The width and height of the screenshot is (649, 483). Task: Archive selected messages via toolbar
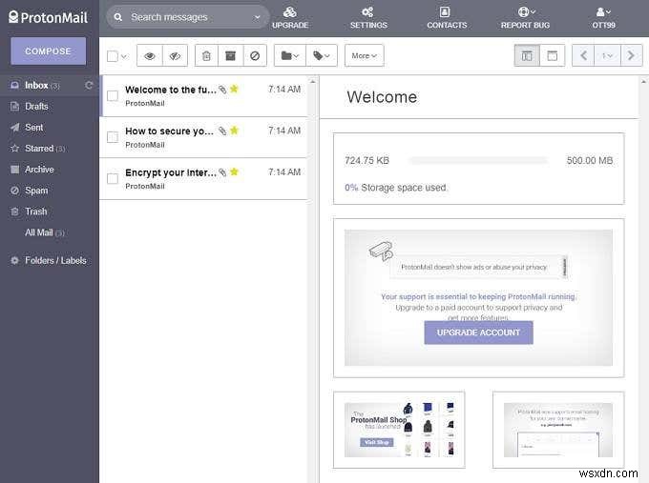pos(231,55)
